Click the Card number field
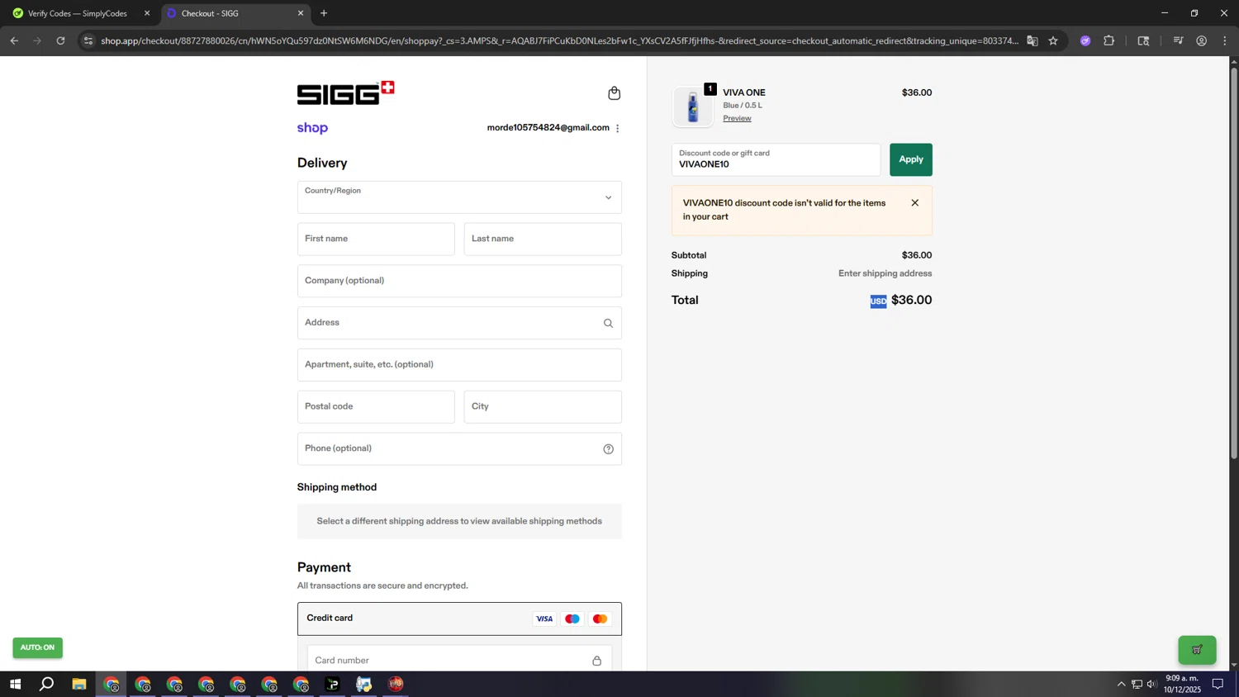 pos(459,659)
